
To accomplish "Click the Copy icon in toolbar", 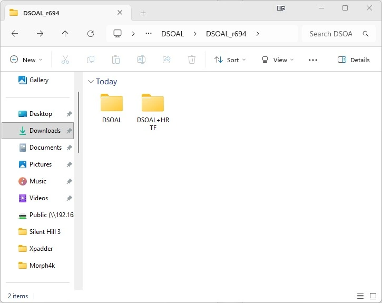I will click(x=91, y=60).
